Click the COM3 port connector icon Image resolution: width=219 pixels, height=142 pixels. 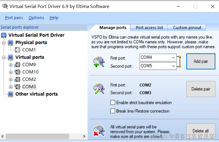17,87
